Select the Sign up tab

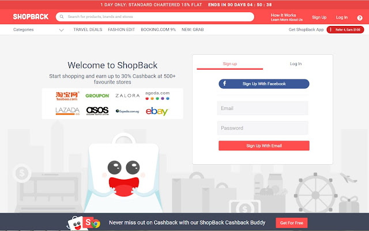point(229,64)
